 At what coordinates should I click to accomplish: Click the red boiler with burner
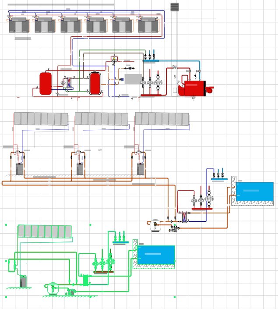click(195, 88)
